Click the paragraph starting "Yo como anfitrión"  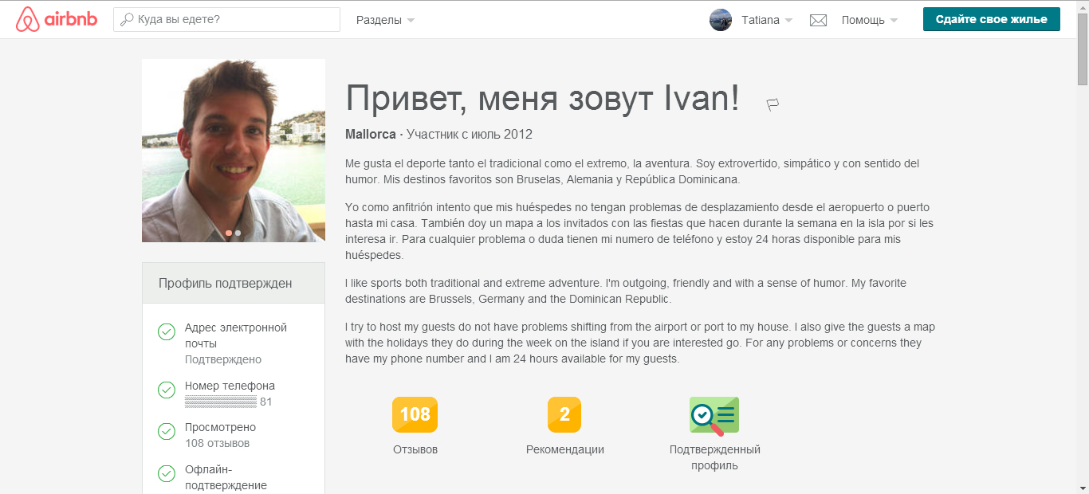(x=640, y=231)
